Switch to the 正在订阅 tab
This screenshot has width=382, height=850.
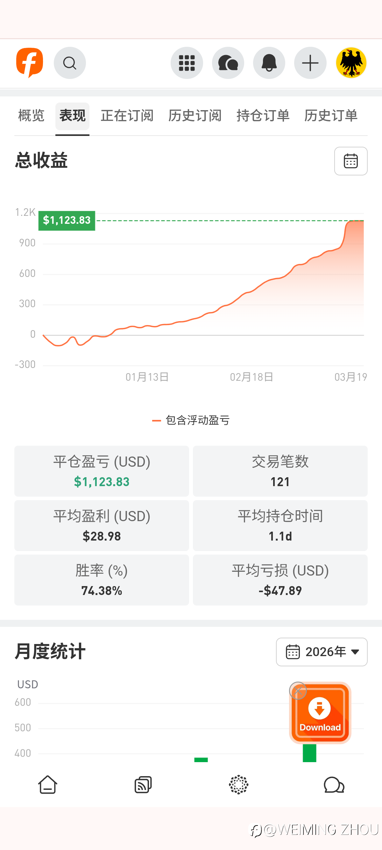tap(127, 116)
